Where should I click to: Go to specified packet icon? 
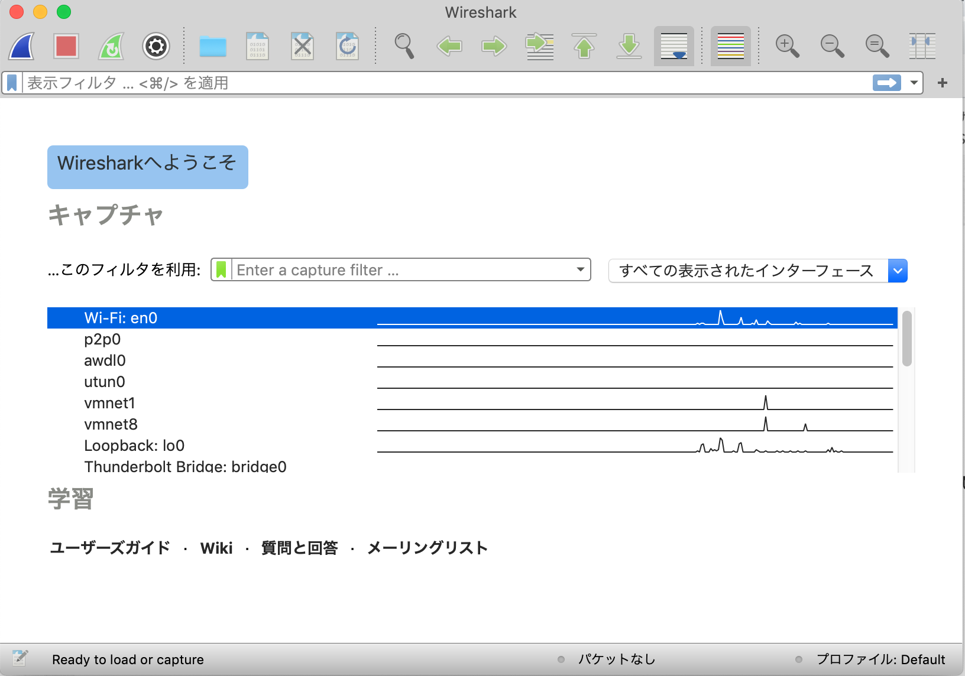tap(539, 46)
